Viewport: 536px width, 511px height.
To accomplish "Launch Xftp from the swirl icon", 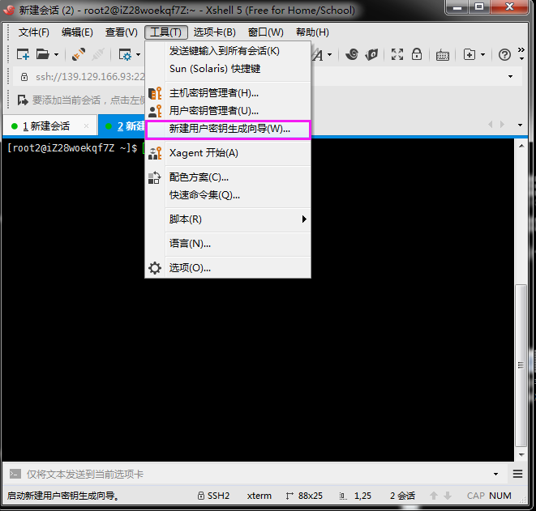I will pos(352,54).
